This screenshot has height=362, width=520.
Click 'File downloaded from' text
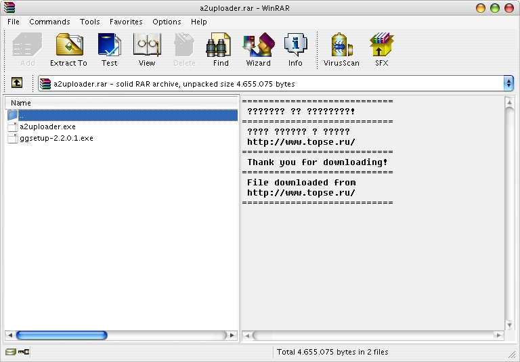[301, 183]
